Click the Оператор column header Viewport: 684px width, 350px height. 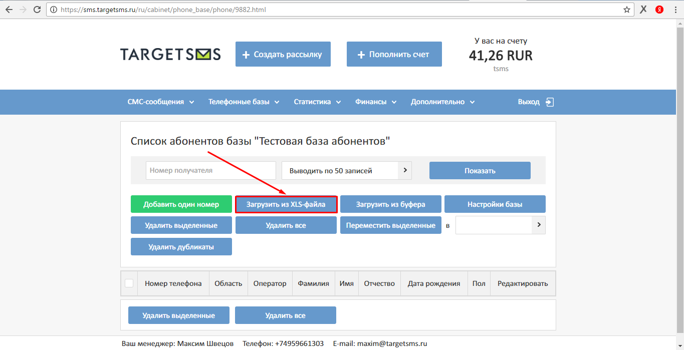click(x=270, y=283)
